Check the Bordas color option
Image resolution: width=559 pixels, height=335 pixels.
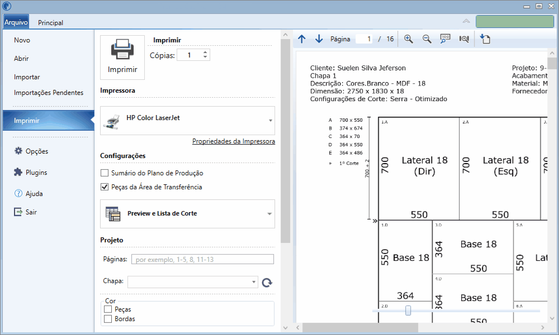click(108, 319)
